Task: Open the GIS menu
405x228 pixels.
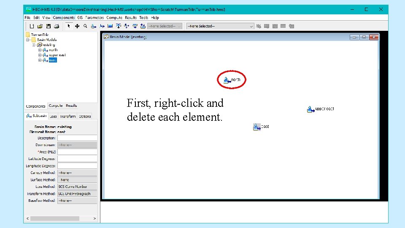Action: tap(80, 18)
